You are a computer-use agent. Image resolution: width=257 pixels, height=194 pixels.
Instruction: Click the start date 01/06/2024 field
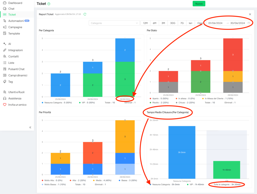[215, 23]
